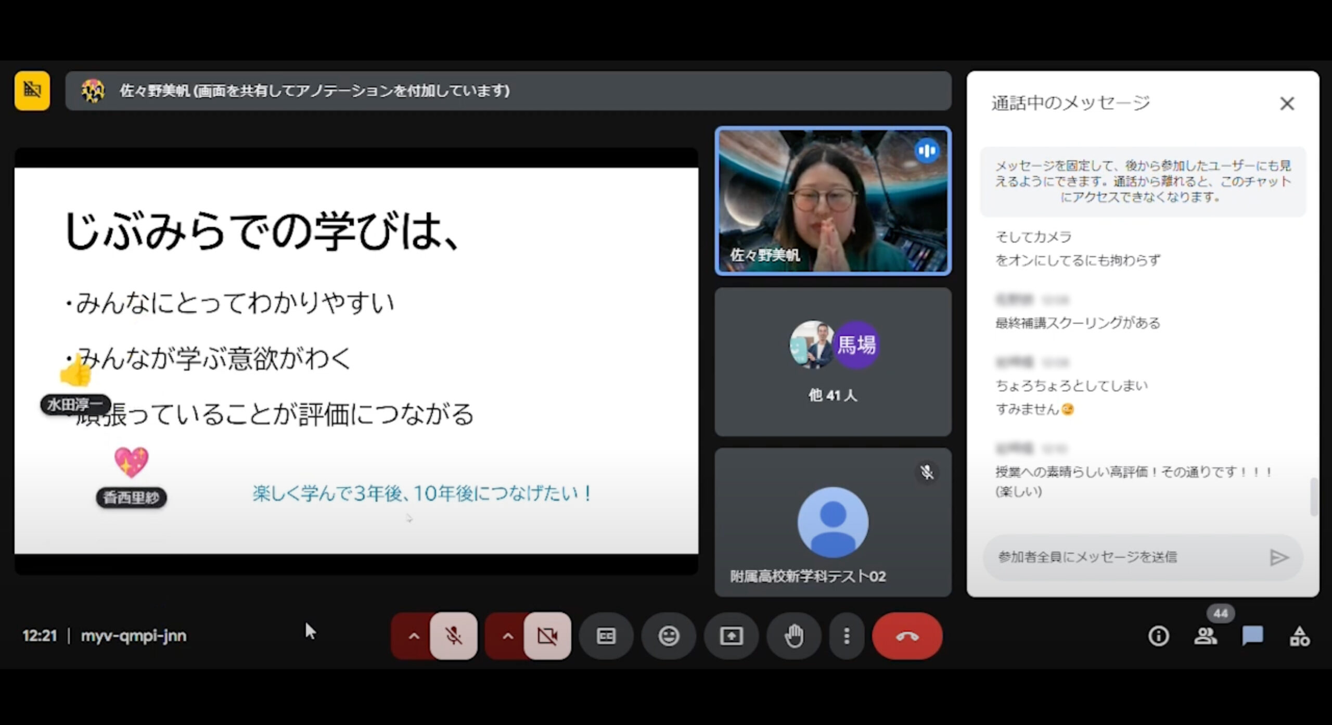Click the yellow presentation icon button
1332x725 pixels.
pyautogui.click(x=32, y=91)
